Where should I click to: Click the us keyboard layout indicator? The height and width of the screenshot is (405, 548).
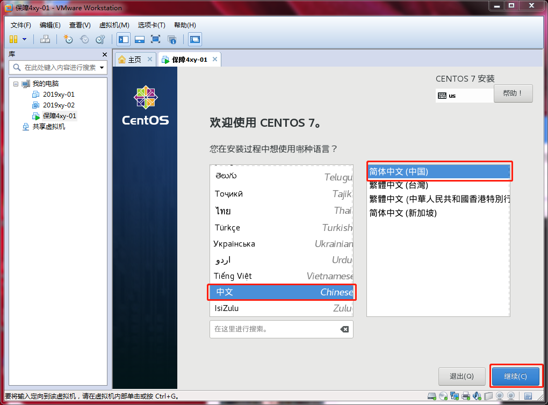464,96
